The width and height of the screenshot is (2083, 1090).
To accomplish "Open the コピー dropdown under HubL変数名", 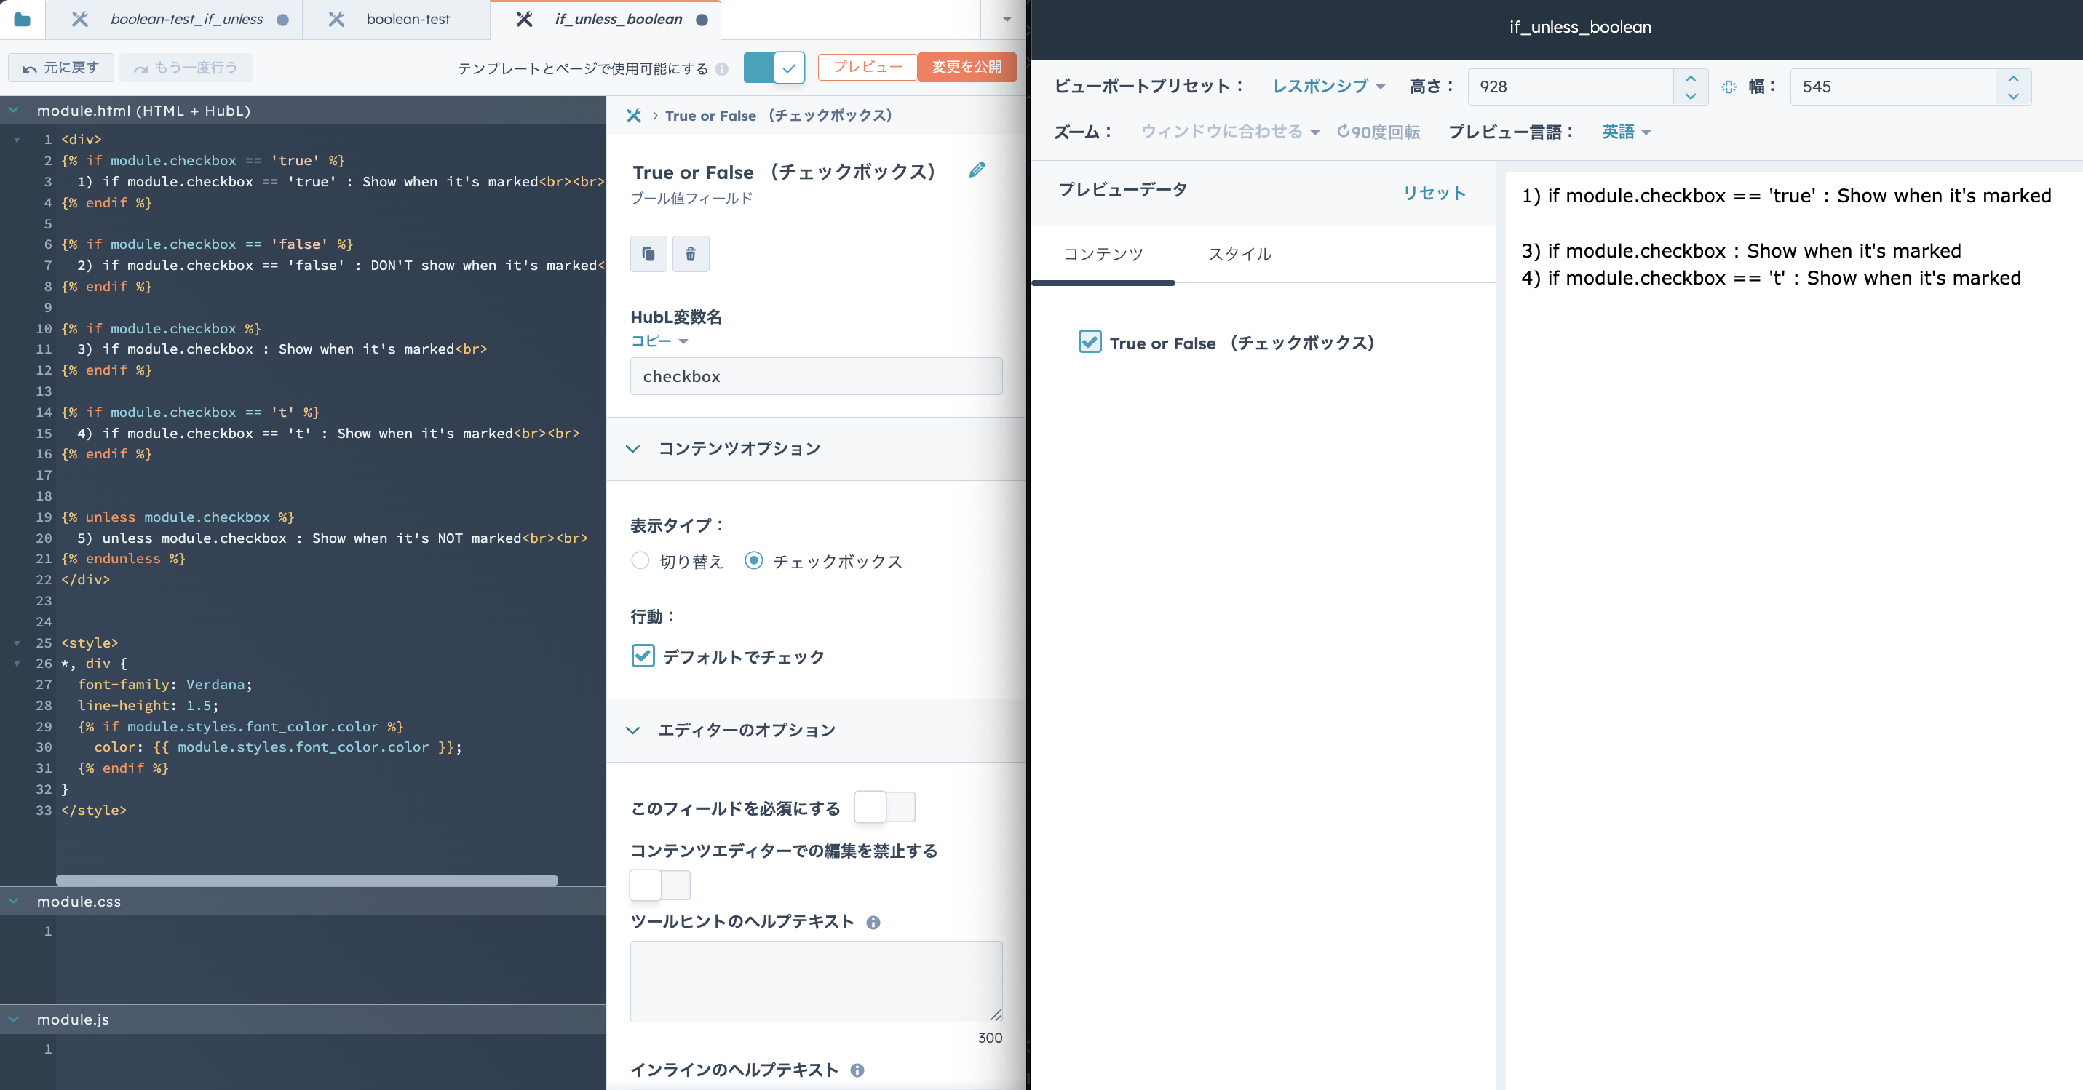I will click(658, 341).
